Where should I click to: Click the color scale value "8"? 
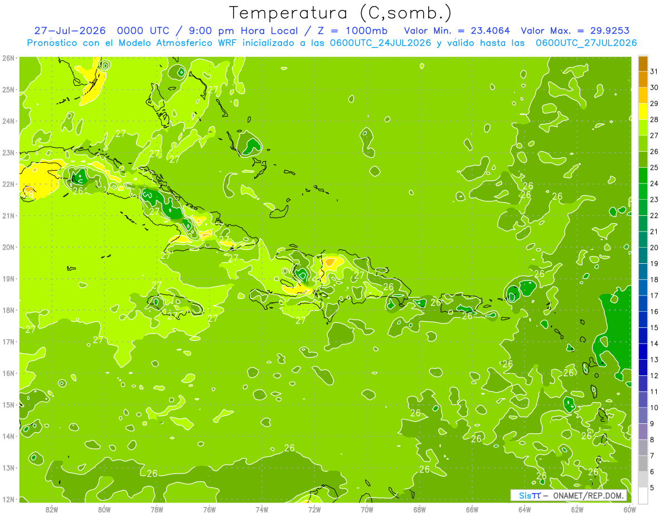tap(652, 440)
